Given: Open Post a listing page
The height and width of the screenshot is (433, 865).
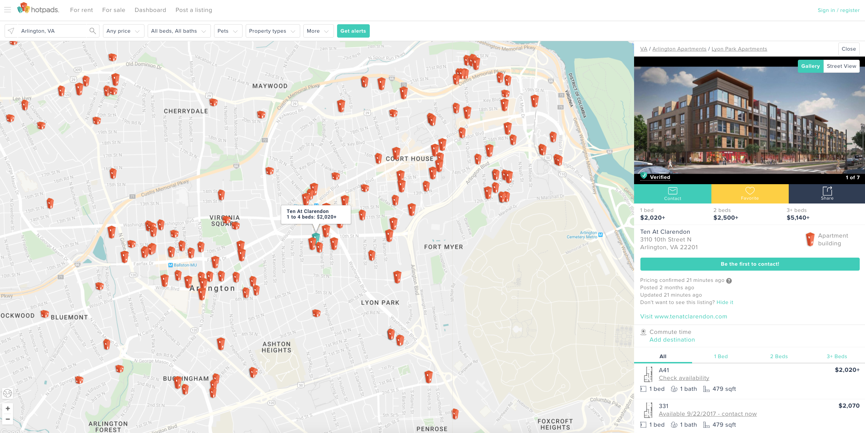Looking at the screenshot, I should [x=194, y=10].
